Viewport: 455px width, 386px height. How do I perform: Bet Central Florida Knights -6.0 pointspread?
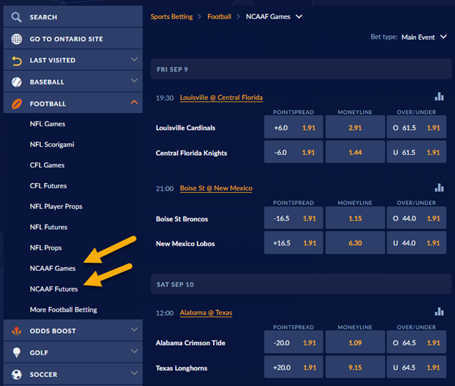click(293, 152)
